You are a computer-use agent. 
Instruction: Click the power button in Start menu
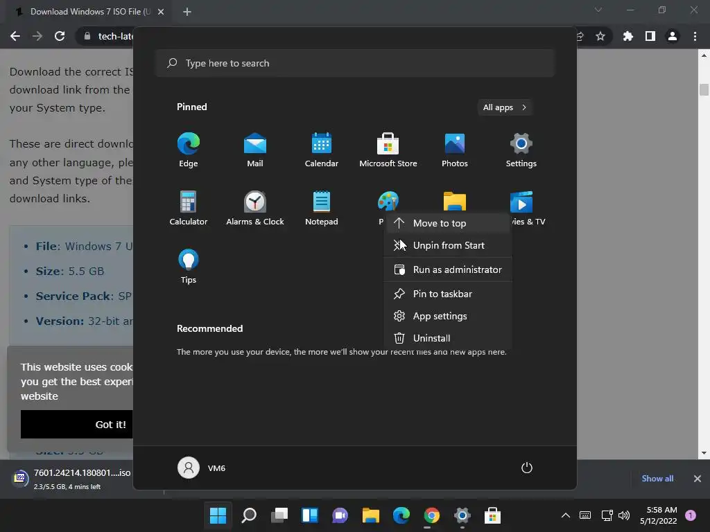pos(527,468)
